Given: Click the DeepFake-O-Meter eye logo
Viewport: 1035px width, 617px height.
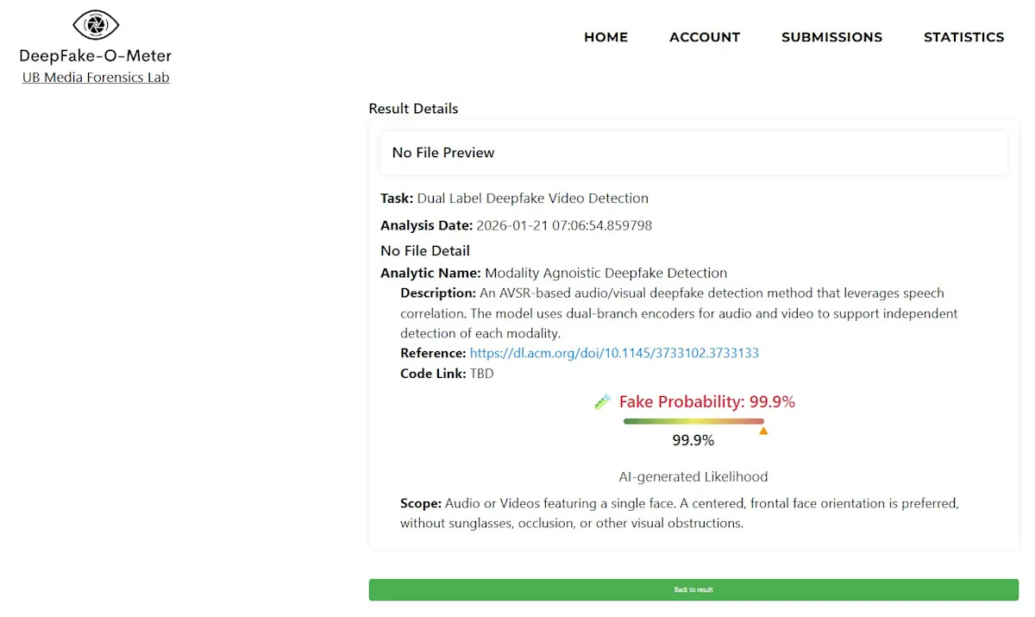Looking at the screenshot, I should pos(96,25).
